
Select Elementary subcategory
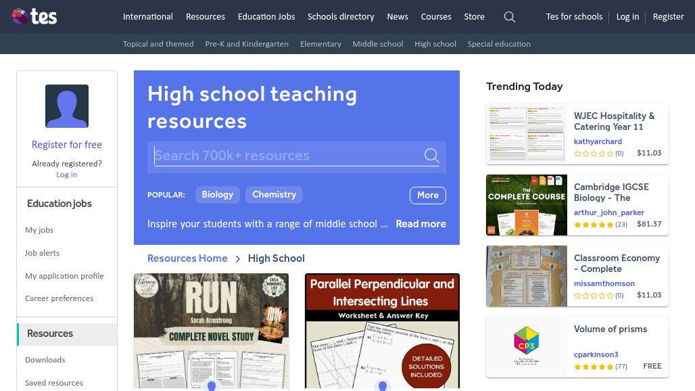[x=320, y=44]
